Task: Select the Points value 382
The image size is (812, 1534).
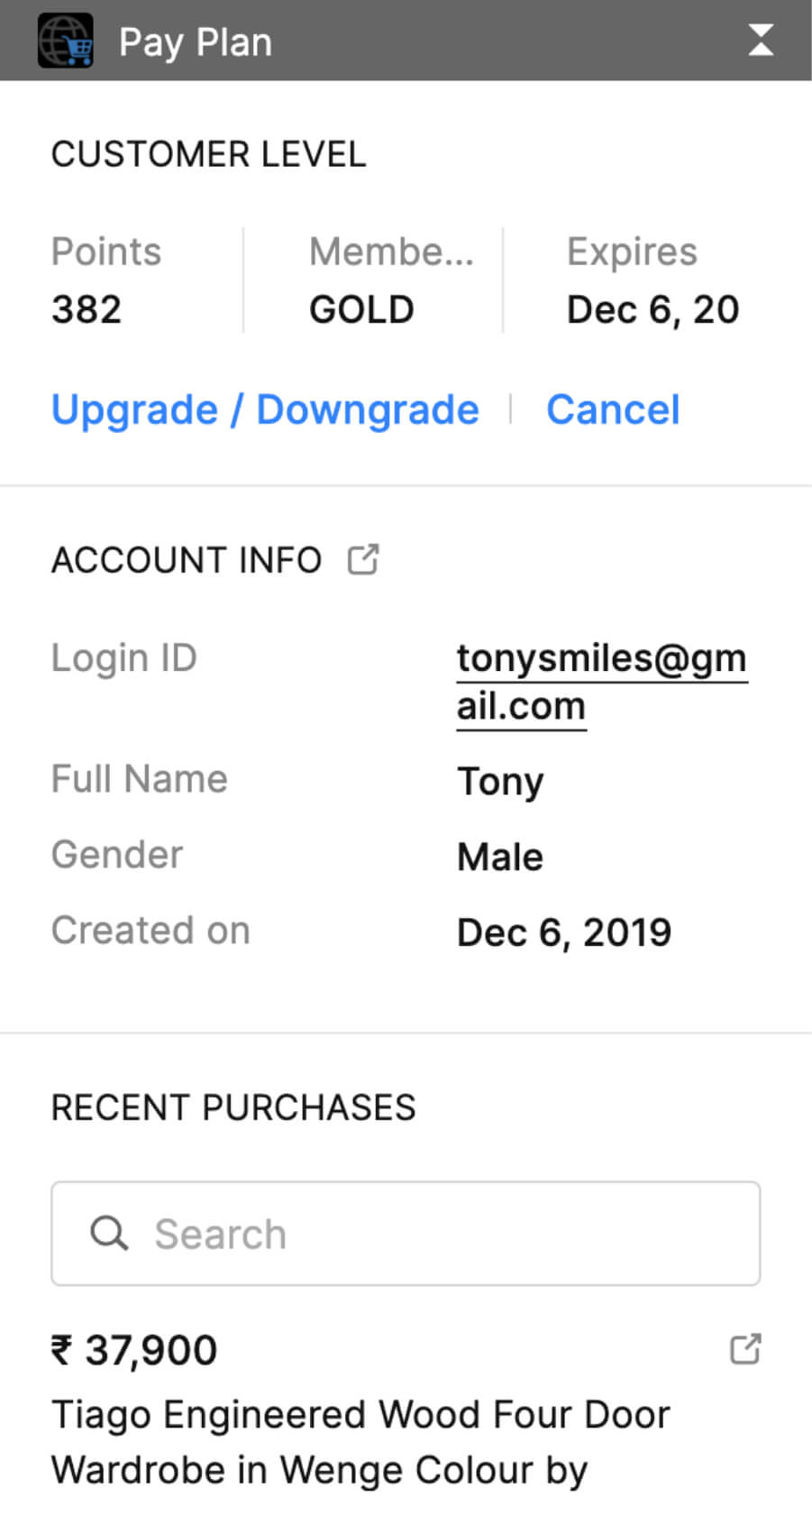Action: click(x=87, y=309)
